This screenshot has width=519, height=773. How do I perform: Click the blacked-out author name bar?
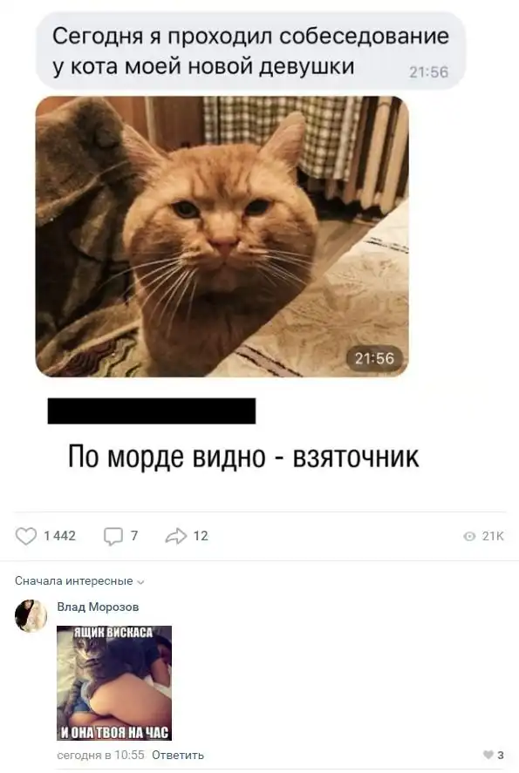[x=152, y=411]
